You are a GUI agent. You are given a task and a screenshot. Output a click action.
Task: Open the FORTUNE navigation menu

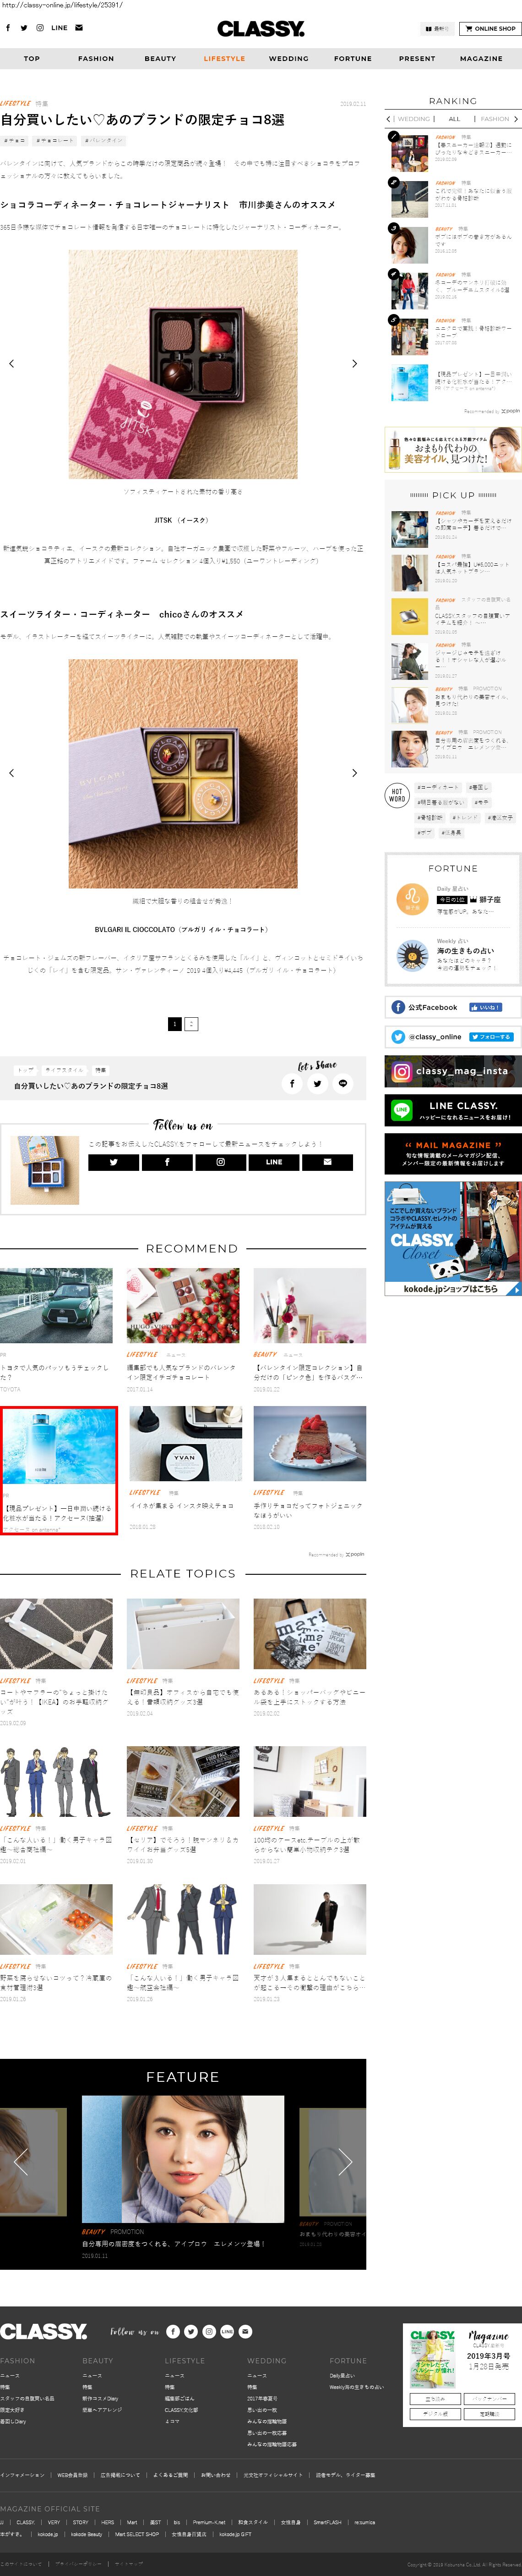(352, 59)
